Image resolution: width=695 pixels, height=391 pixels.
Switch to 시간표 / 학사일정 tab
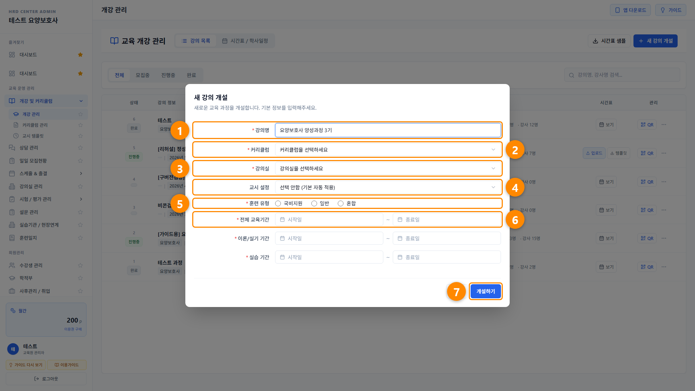[245, 41]
